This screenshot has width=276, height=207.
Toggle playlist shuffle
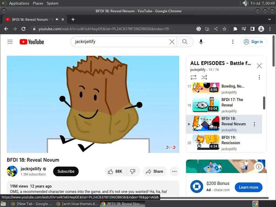[204, 77]
